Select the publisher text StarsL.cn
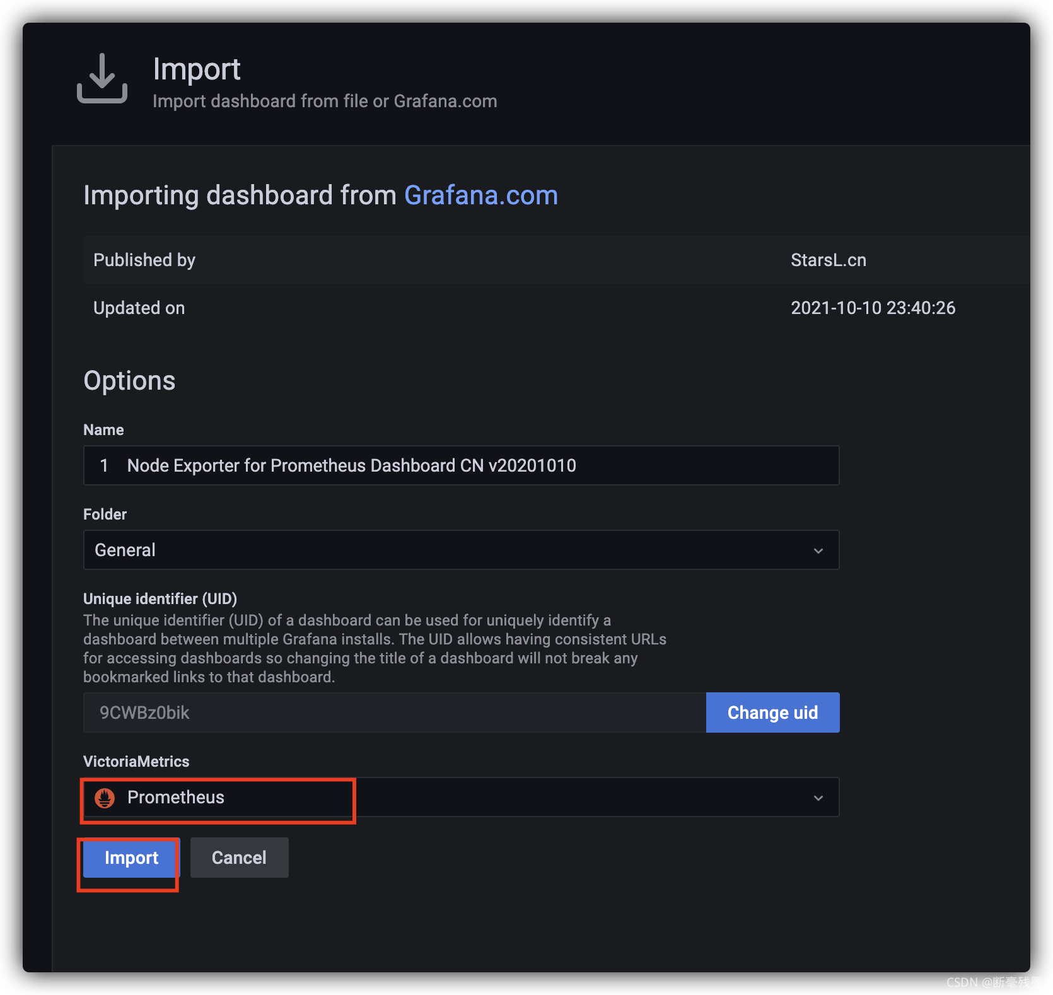The height and width of the screenshot is (995, 1053). point(829,260)
